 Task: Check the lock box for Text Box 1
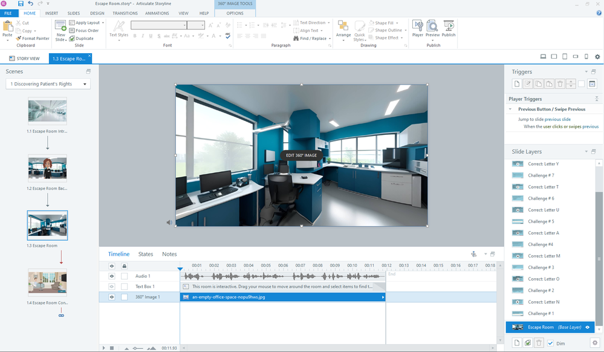(x=125, y=287)
